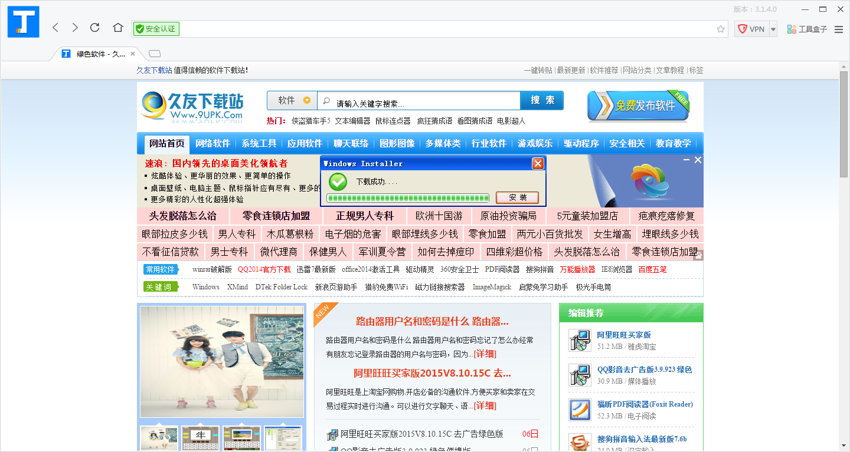Click the 搜索 search button
The height and width of the screenshot is (452, 850).
(542, 100)
